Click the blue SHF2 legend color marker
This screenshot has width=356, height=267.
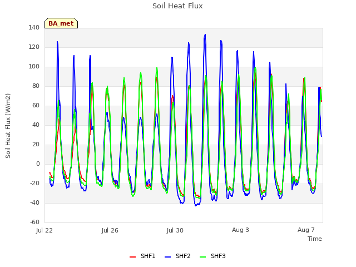click(167, 257)
